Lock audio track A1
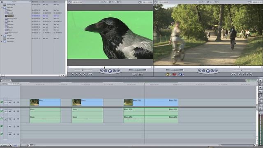263x148 pixels. [14, 111]
